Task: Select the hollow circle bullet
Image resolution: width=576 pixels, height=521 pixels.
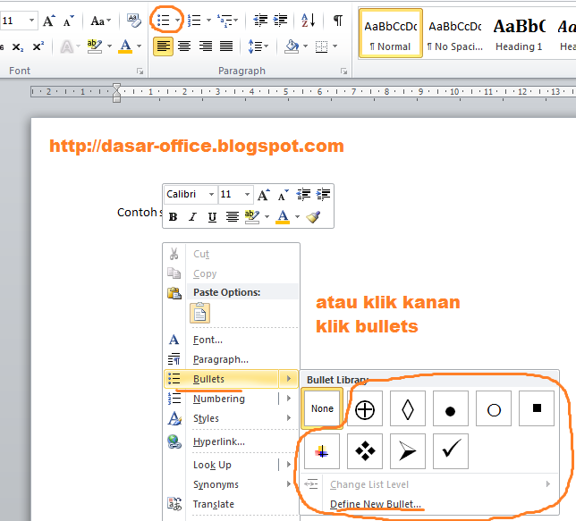Action: tap(494, 409)
